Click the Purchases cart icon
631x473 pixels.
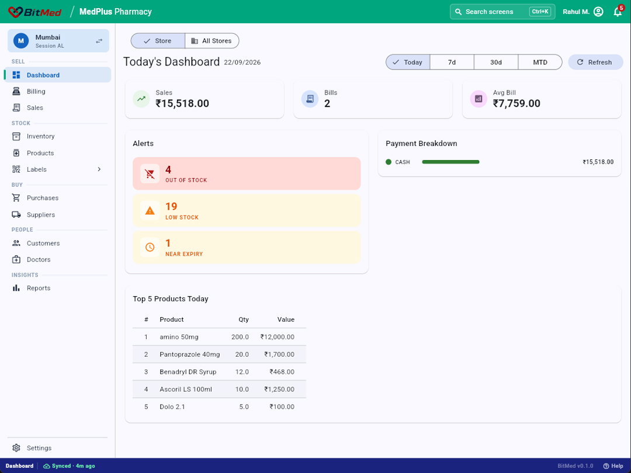tap(16, 198)
